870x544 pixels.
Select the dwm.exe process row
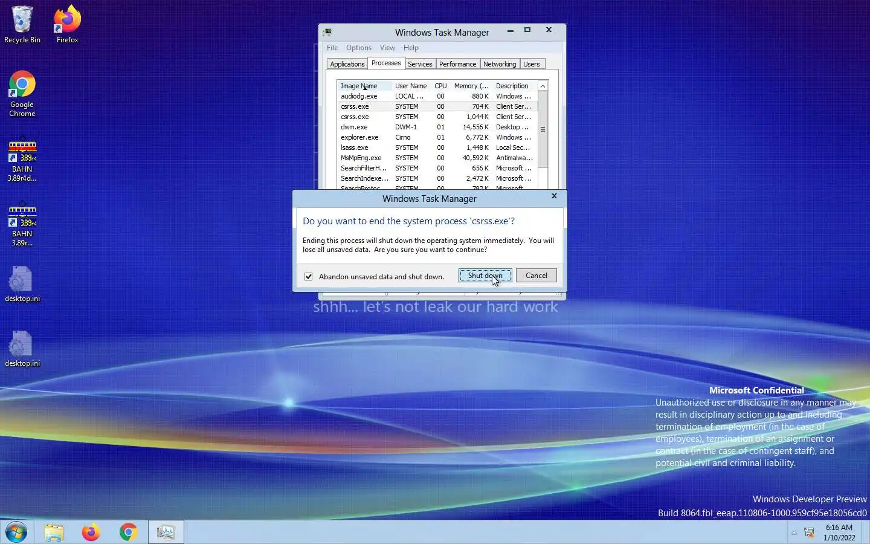point(437,127)
